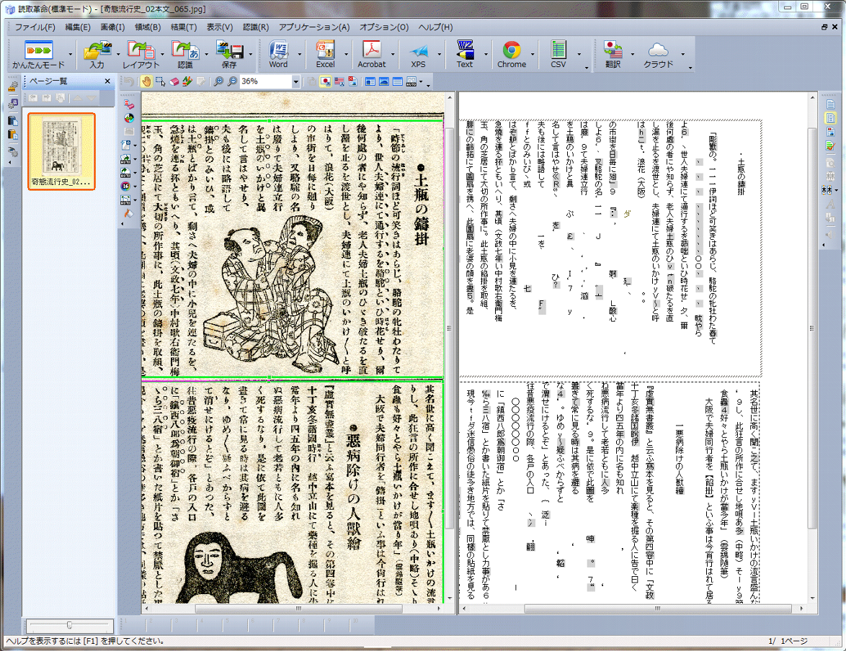This screenshot has width=846, height=651.
Task: Expand the 認識 dropdown arrow
Action: tap(207, 55)
